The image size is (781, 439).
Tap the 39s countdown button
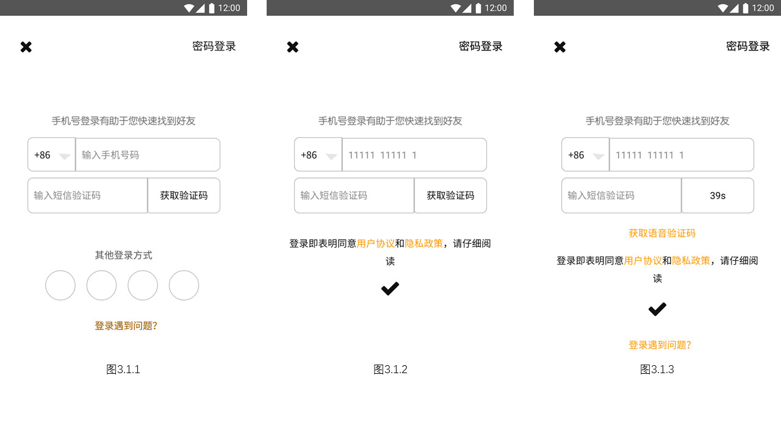[718, 196]
